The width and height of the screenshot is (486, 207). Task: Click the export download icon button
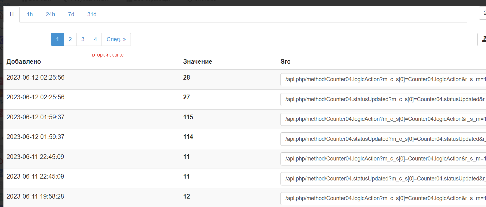pos(483,39)
